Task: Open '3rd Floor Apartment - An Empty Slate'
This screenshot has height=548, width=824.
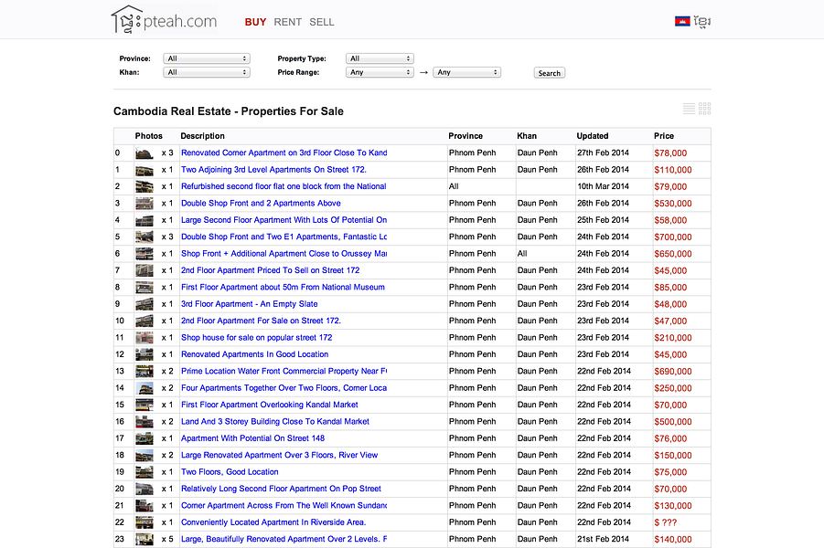Action: [x=249, y=304]
